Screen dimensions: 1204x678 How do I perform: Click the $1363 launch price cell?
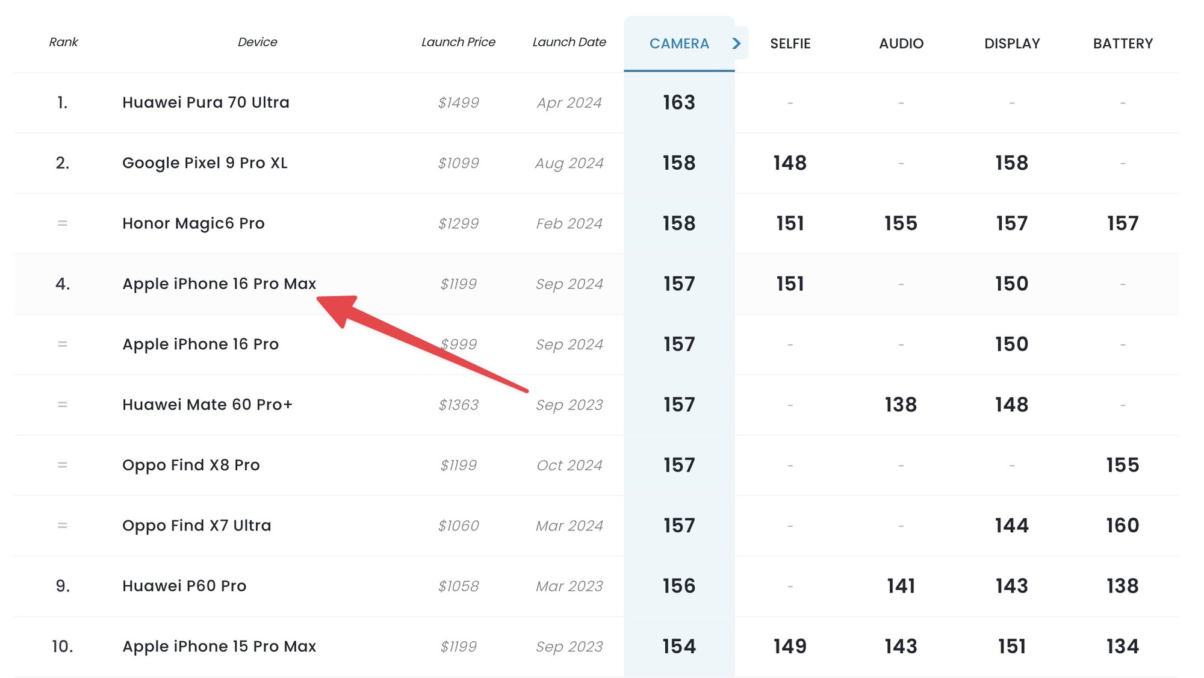click(458, 405)
